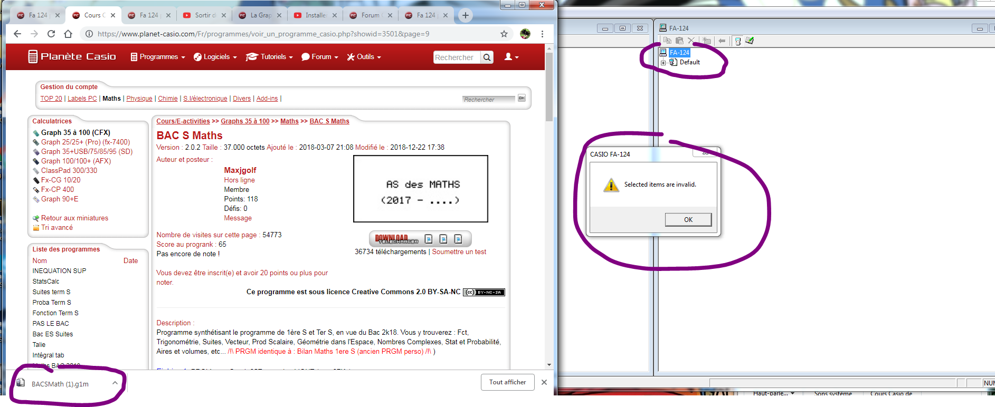Image resolution: width=995 pixels, height=407 pixels.
Task: Select ClassPad 300/330 calculator
Action: click(x=69, y=170)
